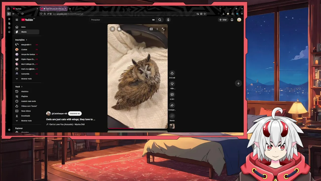The width and height of the screenshot is (321, 181).
Task: Open the browser application menu
Action: click(242, 14)
